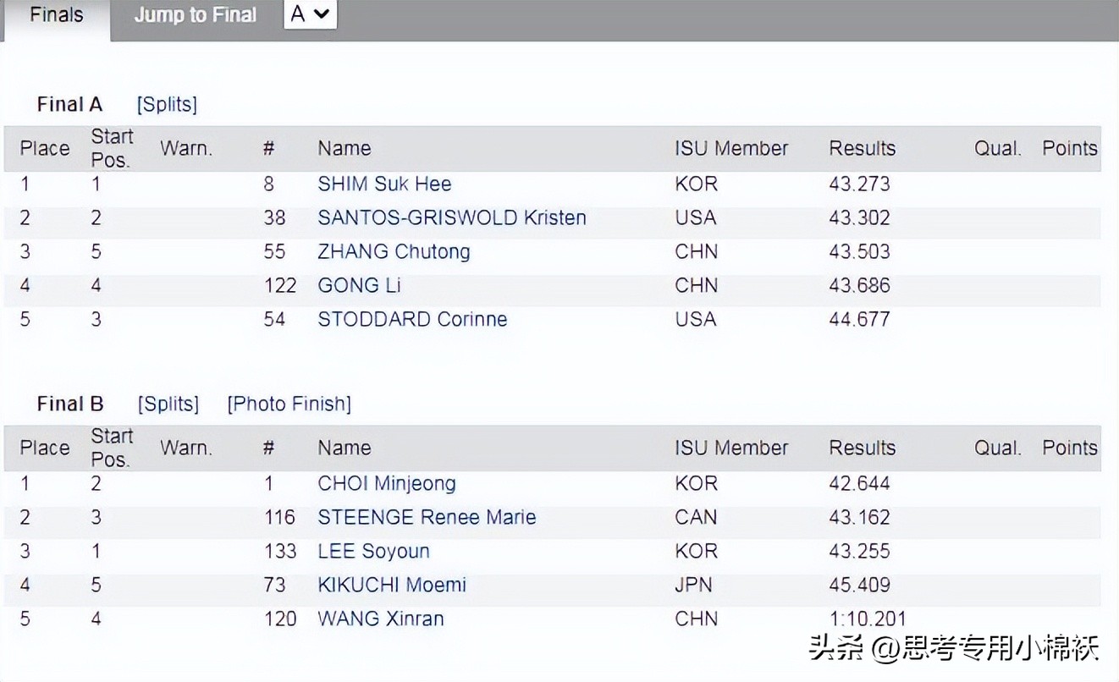Viewport: 1119px width, 682px height.
Task: Switch to the Finals tab
Action: pyautogui.click(x=56, y=16)
